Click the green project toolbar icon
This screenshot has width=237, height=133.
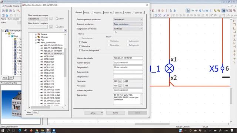(x=7, y=11)
